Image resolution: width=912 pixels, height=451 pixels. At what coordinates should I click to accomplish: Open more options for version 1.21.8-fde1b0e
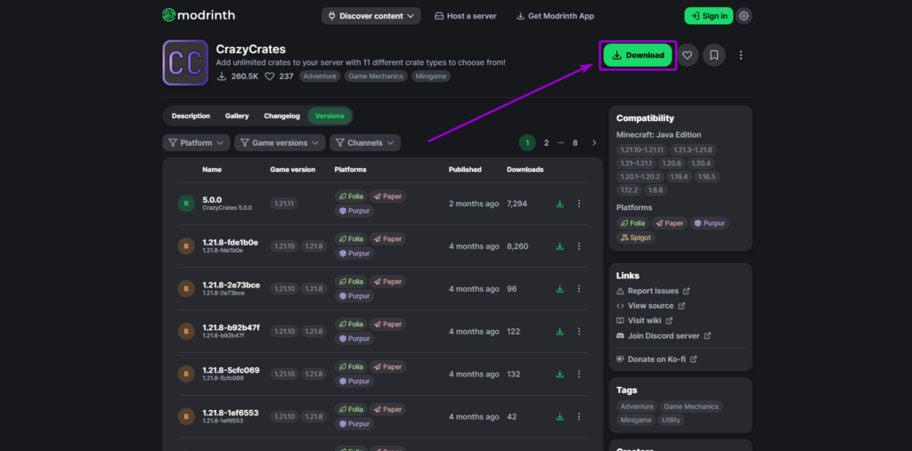tap(579, 246)
